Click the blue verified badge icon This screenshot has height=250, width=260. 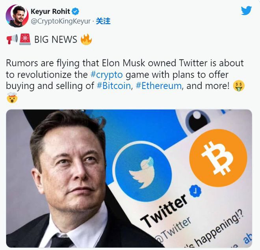point(75,11)
